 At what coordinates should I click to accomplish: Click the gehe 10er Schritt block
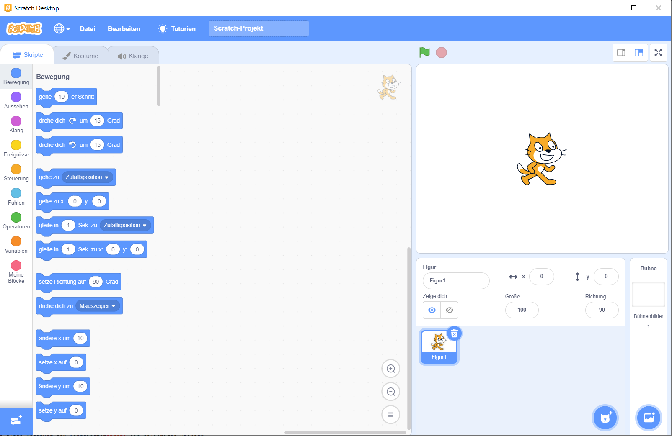(66, 97)
